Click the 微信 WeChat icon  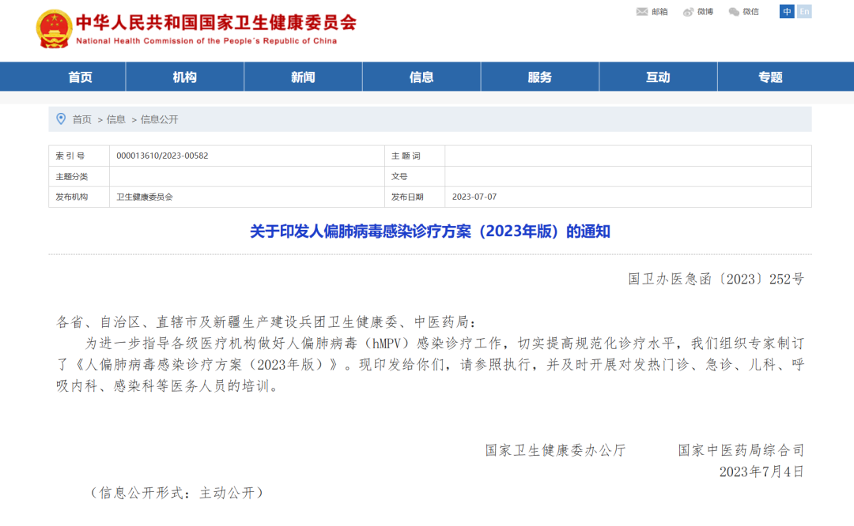pos(734,12)
